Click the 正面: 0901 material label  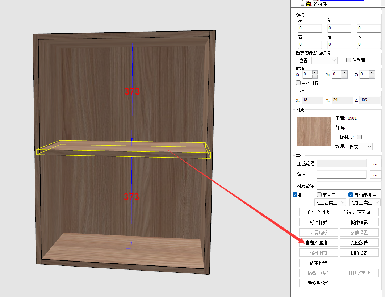[346, 118]
